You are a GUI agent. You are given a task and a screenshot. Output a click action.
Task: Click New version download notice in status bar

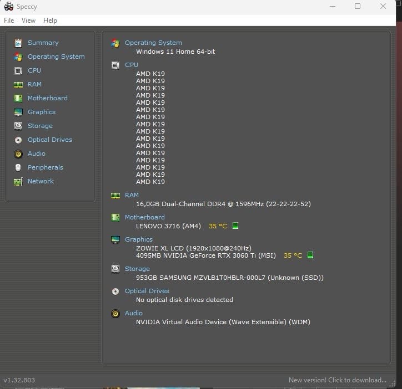click(337, 380)
